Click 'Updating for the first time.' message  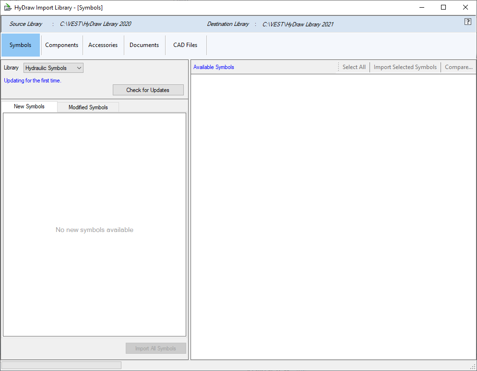click(33, 81)
